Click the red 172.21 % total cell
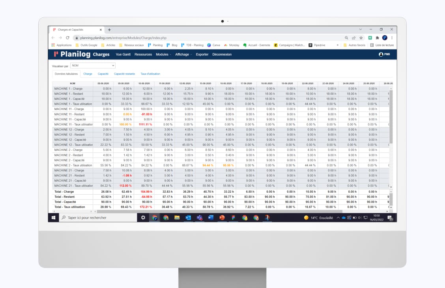Viewport: 445px width, 288px height. tap(146, 207)
